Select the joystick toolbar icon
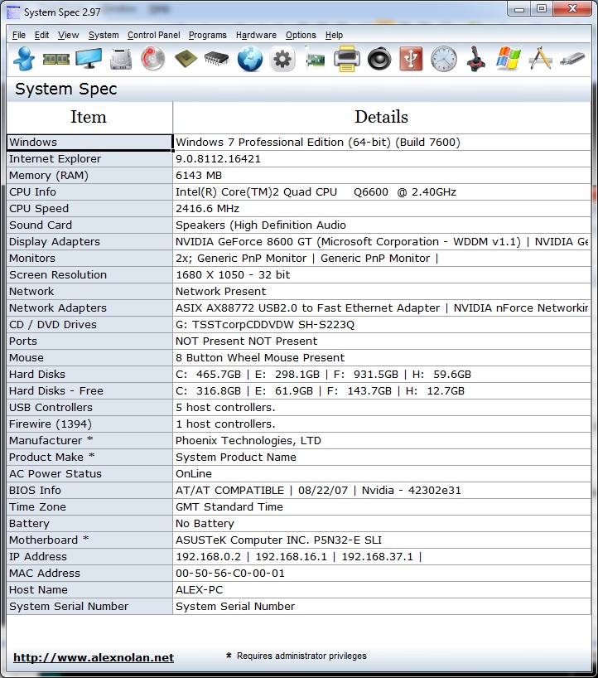The image size is (598, 678). tap(475, 59)
